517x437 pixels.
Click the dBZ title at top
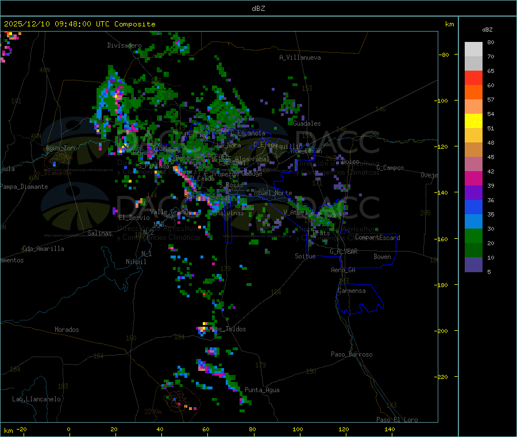click(258, 9)
